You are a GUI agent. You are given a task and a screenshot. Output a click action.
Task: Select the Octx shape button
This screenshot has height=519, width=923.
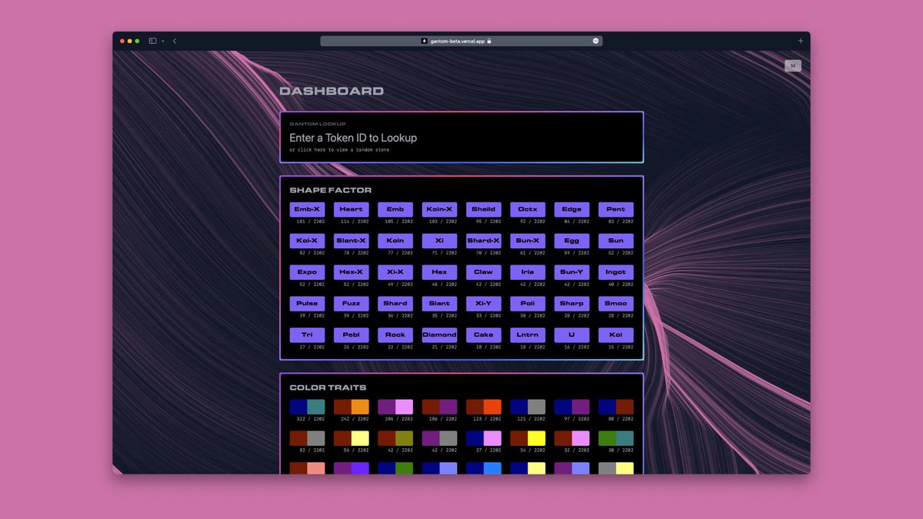(528, 209)
